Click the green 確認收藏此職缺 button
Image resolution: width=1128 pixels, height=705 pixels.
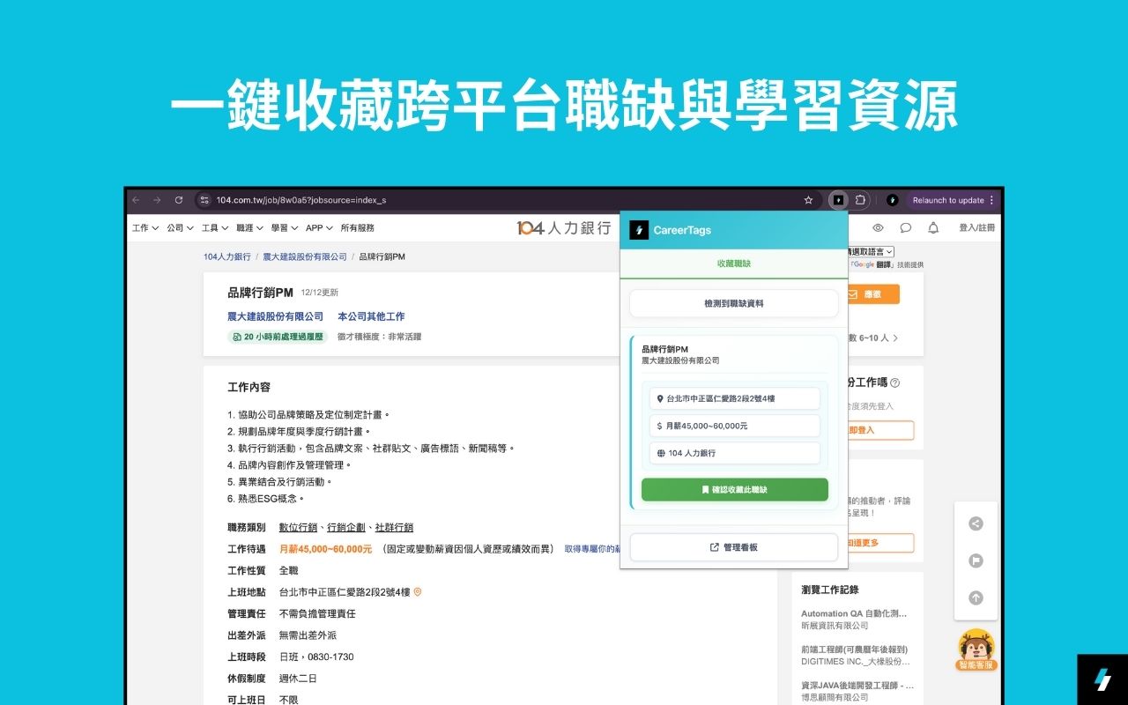click(734, 489)
